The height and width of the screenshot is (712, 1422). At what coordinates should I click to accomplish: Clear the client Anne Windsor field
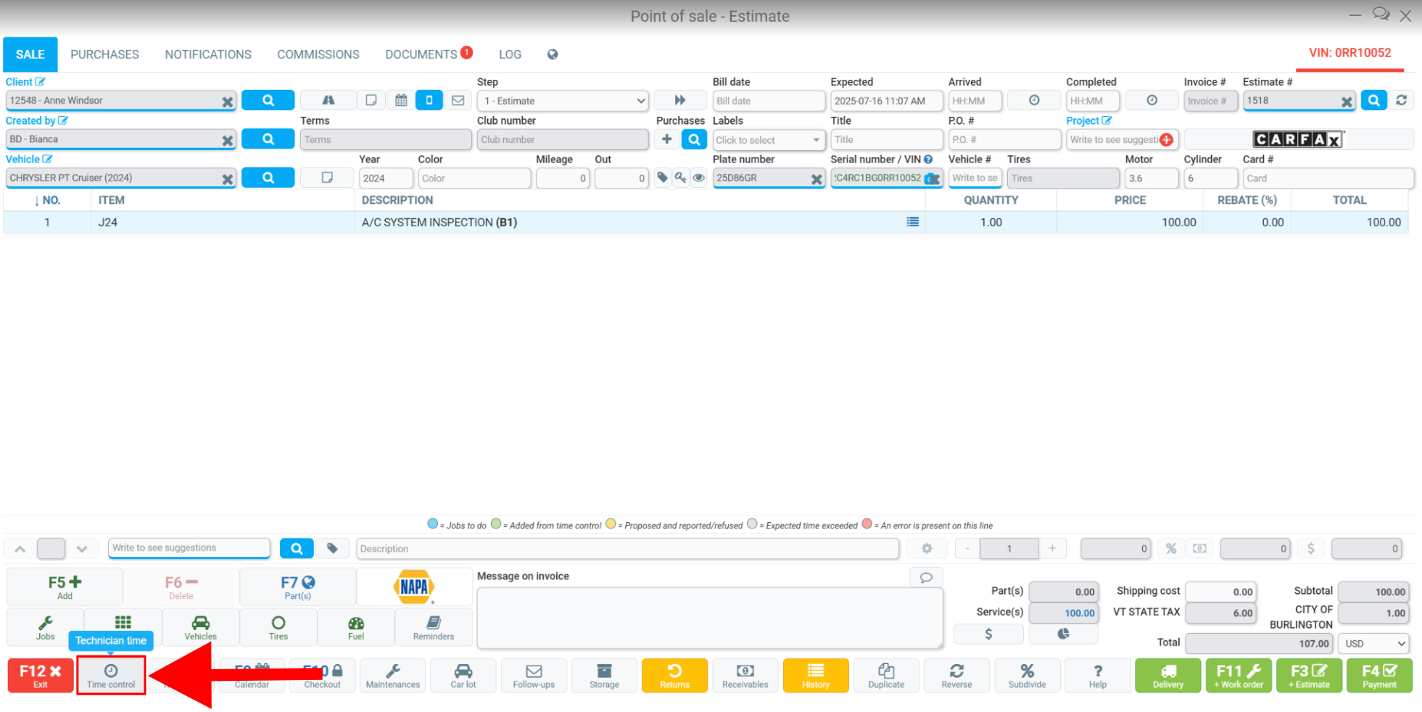click(x=227, y=102)
